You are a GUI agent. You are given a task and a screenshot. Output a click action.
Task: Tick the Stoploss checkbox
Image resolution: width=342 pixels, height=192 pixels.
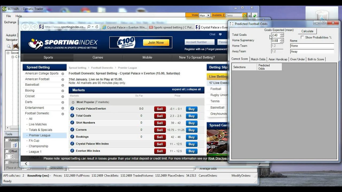7,162
